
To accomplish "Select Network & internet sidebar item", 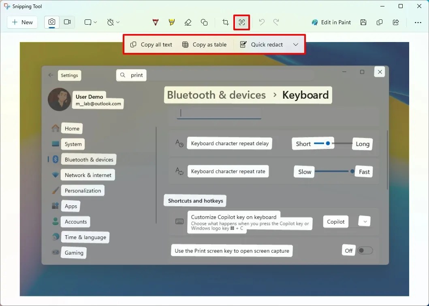I will pos(88,175).
